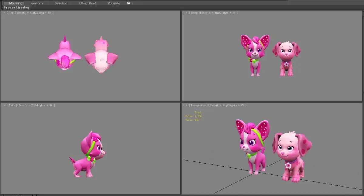Select the Object Paint ribbon tab
The height and width of the screenshot is (196, 364).
pos(88,3)
